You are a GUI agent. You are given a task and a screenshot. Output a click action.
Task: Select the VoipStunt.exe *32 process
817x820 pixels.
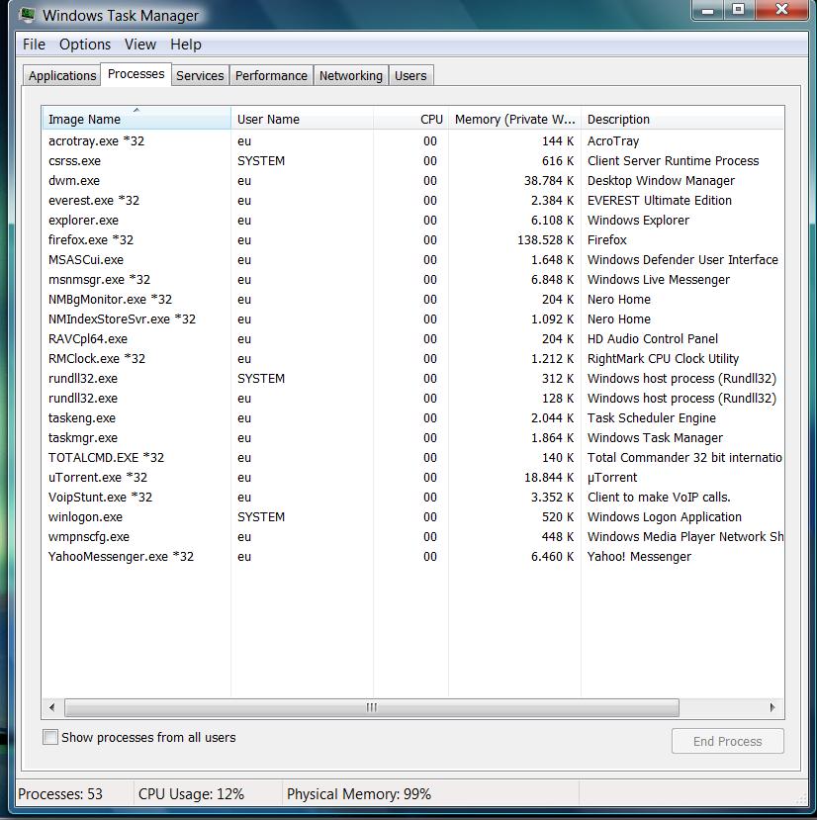(412, 498)
